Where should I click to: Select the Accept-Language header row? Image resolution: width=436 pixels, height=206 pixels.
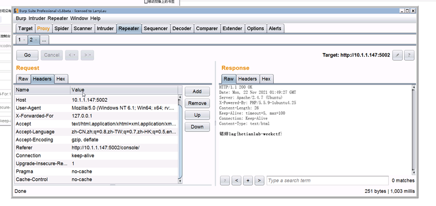(96, 132)
